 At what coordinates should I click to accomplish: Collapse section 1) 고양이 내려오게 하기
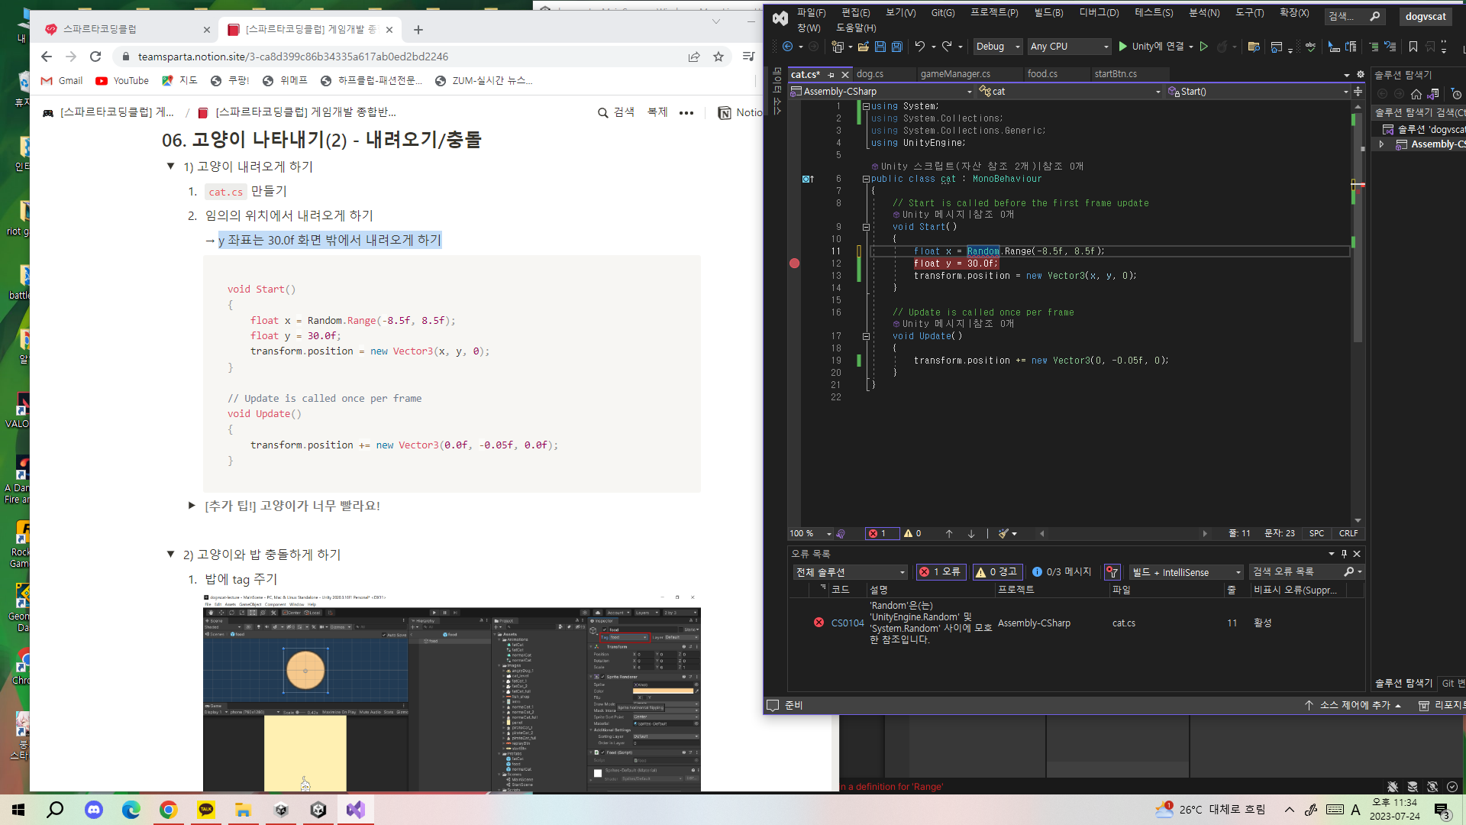[170, 166]
